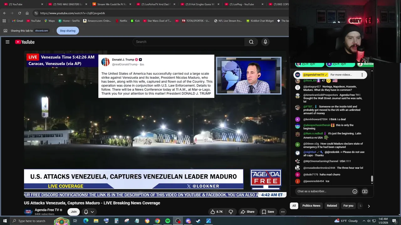The width and height of the screenshot is (401, 225).
Task: Open KickBot Chat Widget bookmark
Action: 260,21
